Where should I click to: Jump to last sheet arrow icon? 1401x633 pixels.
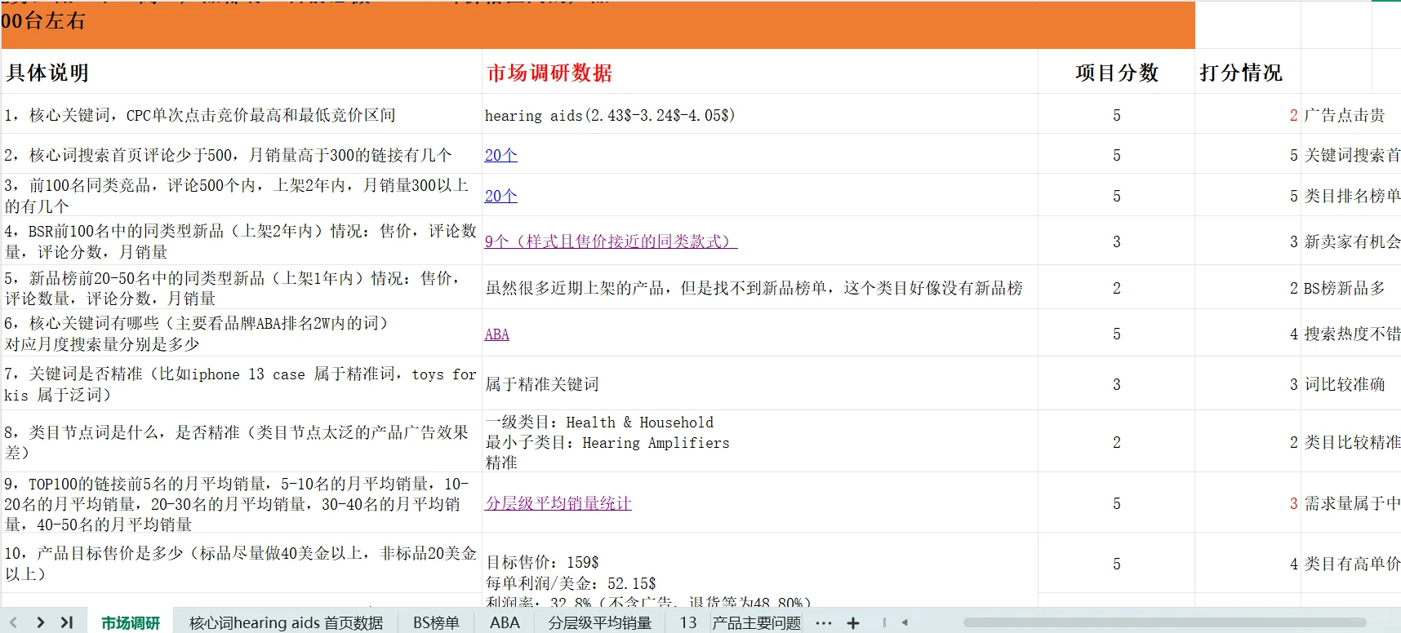[x=67, y=622]
